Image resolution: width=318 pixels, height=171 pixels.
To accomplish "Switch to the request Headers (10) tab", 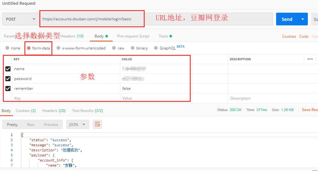I will pos(72,36).
